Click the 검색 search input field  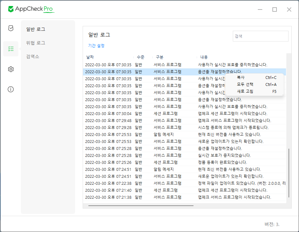pyautogui.click(x=260, y=36)
